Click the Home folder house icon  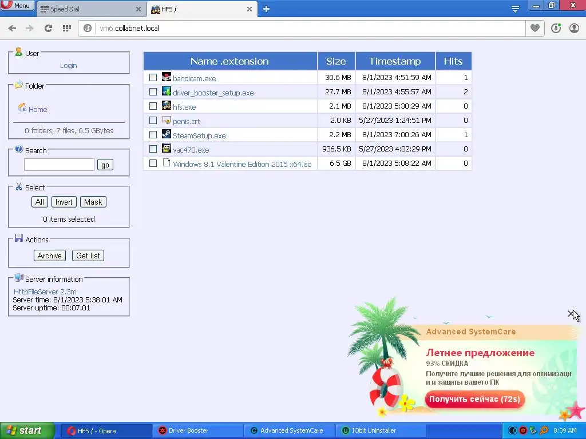[x=22, y=107]
